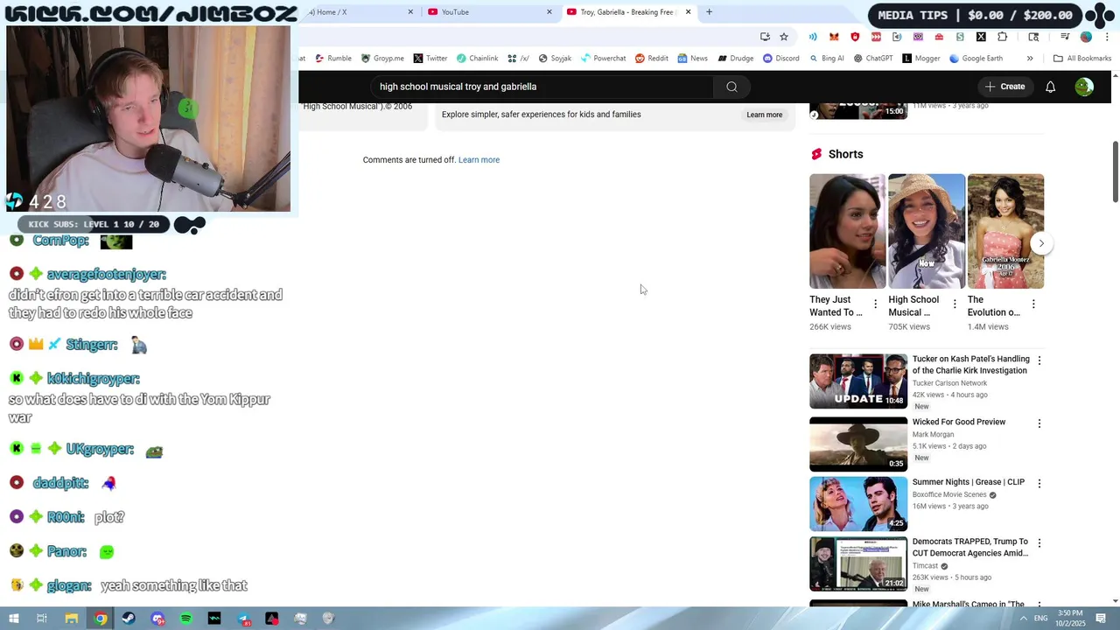The image size is (1120, 630).
Task: Play the Summer Nights Grease thumbnail
Action: pyautogui.click(x=858, y=503)
